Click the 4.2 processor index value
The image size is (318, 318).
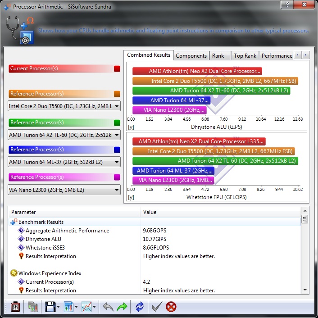146,282
